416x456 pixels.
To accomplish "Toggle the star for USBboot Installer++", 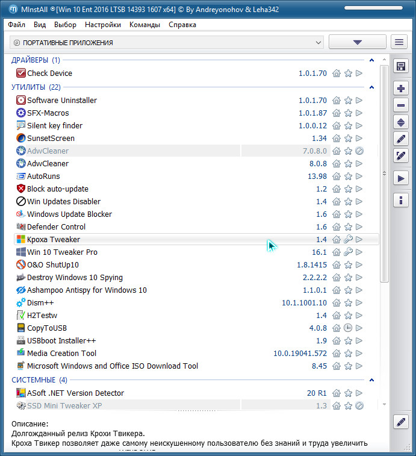I will 348,341.
